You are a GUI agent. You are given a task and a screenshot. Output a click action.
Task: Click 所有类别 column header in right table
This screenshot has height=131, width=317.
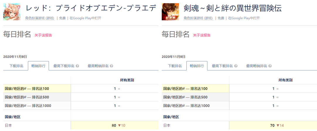286,80
